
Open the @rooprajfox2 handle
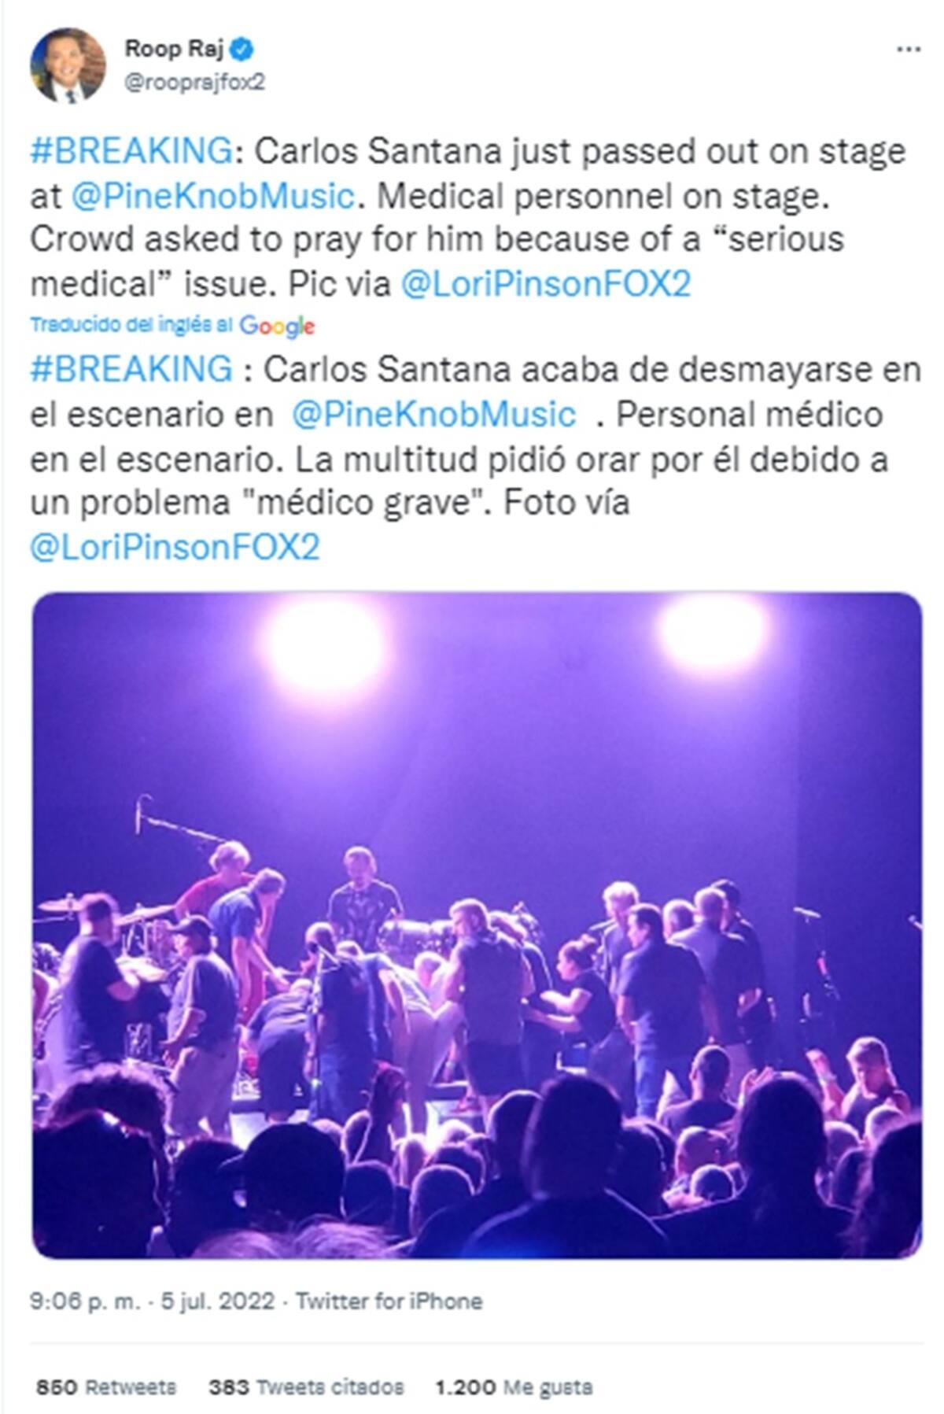[x=194, y=83]
